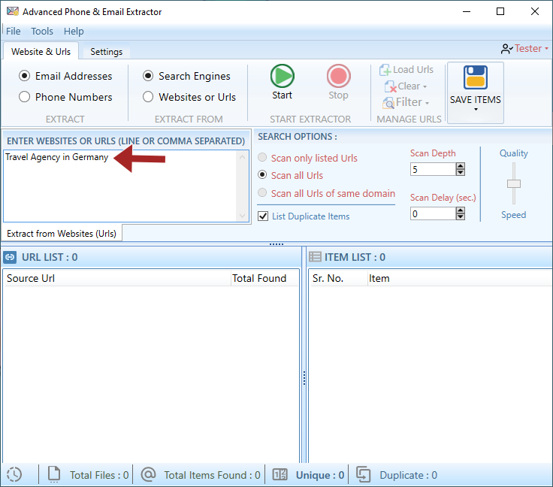
Task: Choose Search Engines as extract source
Action: [148, 76]
